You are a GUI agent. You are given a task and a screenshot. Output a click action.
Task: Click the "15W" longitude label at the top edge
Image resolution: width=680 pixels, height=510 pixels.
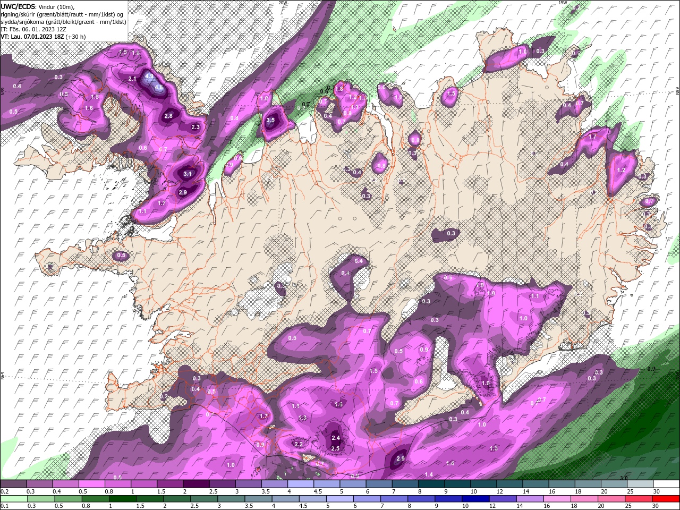[563, 3]
